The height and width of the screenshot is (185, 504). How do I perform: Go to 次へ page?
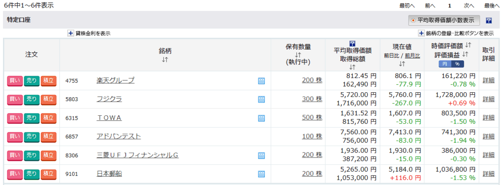pyautogui.click(x=469, y=5)
